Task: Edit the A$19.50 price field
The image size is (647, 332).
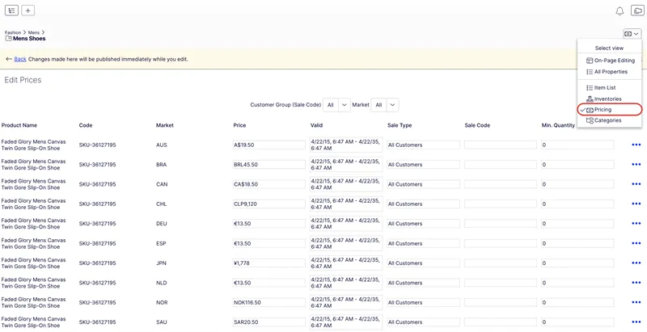Action: (269, 145)
